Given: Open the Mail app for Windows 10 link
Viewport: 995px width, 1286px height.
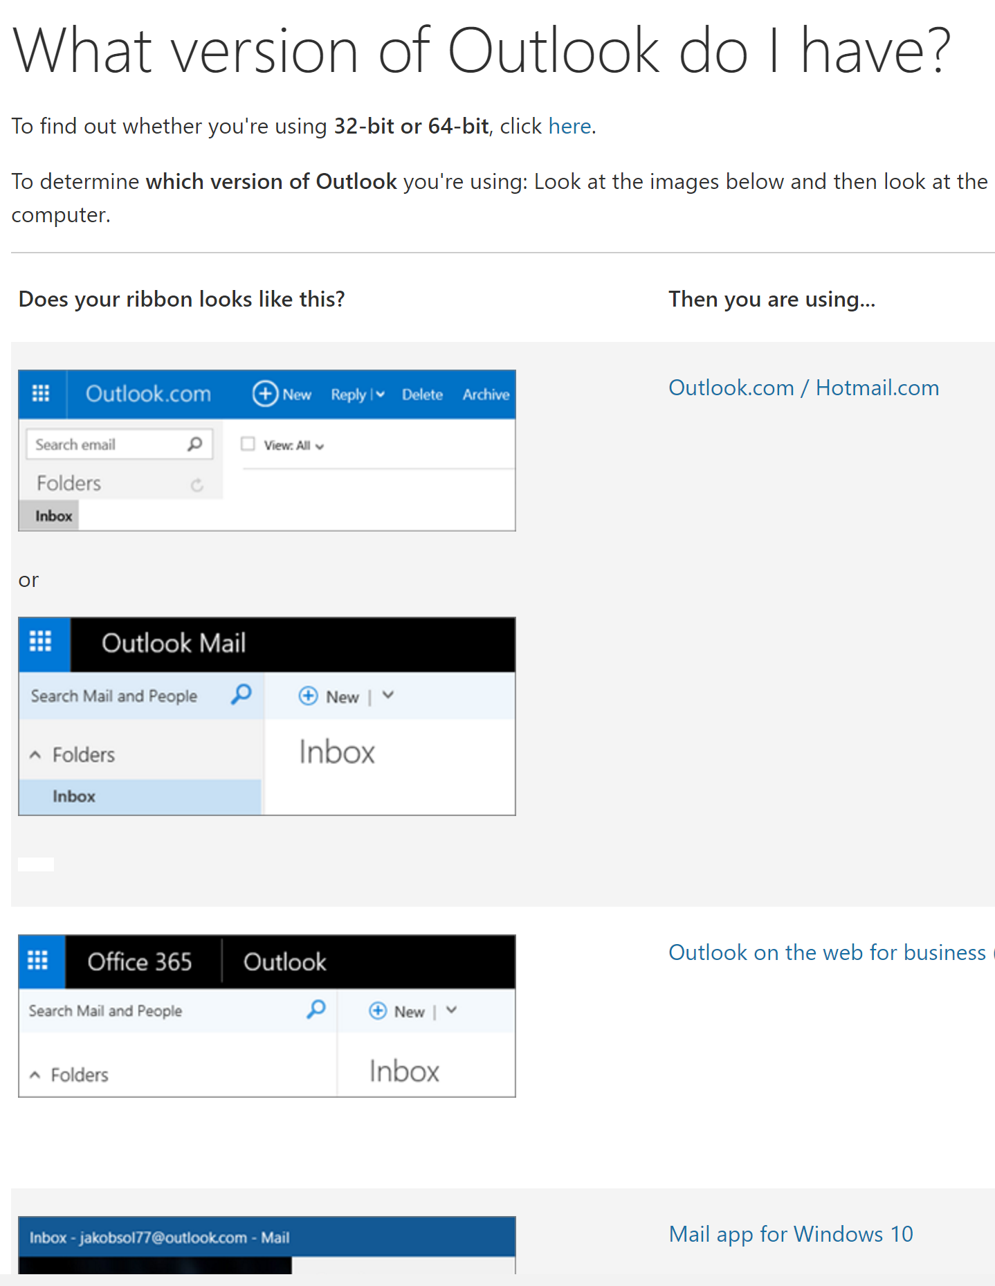Looking at the screenshot, I should [x=791, y=1234].
